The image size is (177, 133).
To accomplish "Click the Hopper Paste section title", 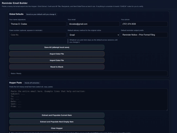I will click(x=15, y=83).
